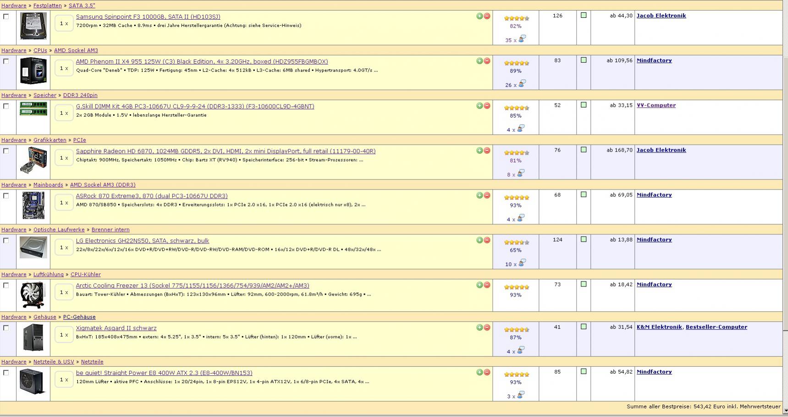Open the Grafikkarten breadcrumb category
Image resolution: width=788 pixels, height=417 pixels.
pyautogui.click(x=50, y=140)
